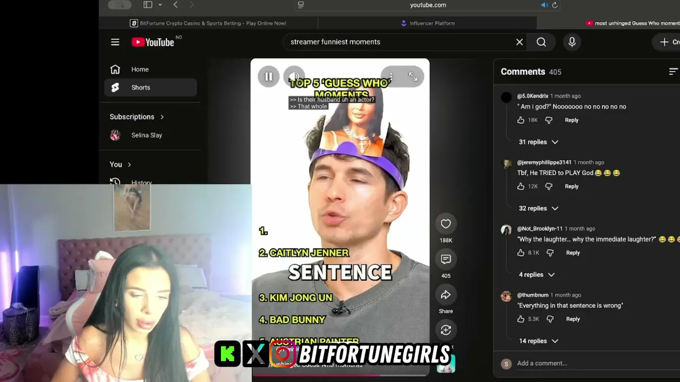Sort comments using the sort icon

pos(674,72)
